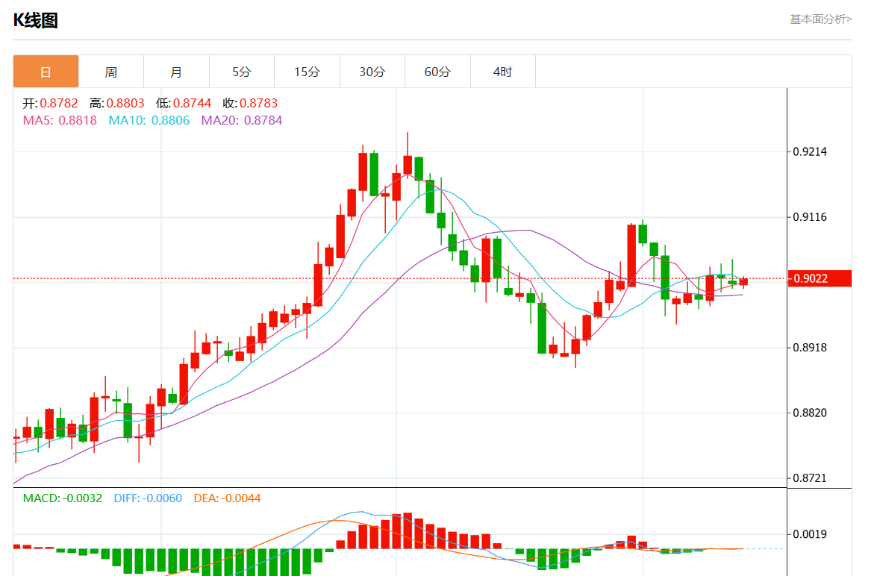Click the 0.0019 MACD axis label

click(x=810, y=534)
